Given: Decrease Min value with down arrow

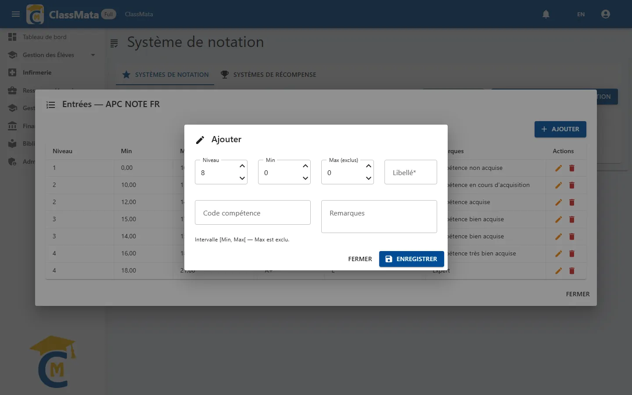Looking at the screenshot, I should 305,178.
